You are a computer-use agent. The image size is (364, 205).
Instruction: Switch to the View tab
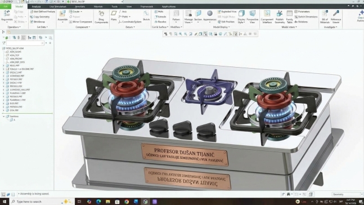[129, 7]
